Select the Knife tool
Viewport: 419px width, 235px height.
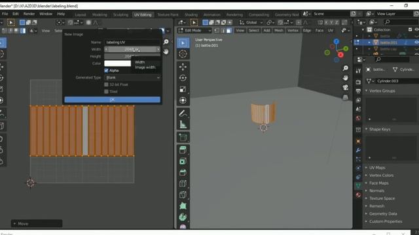[183, 195]
